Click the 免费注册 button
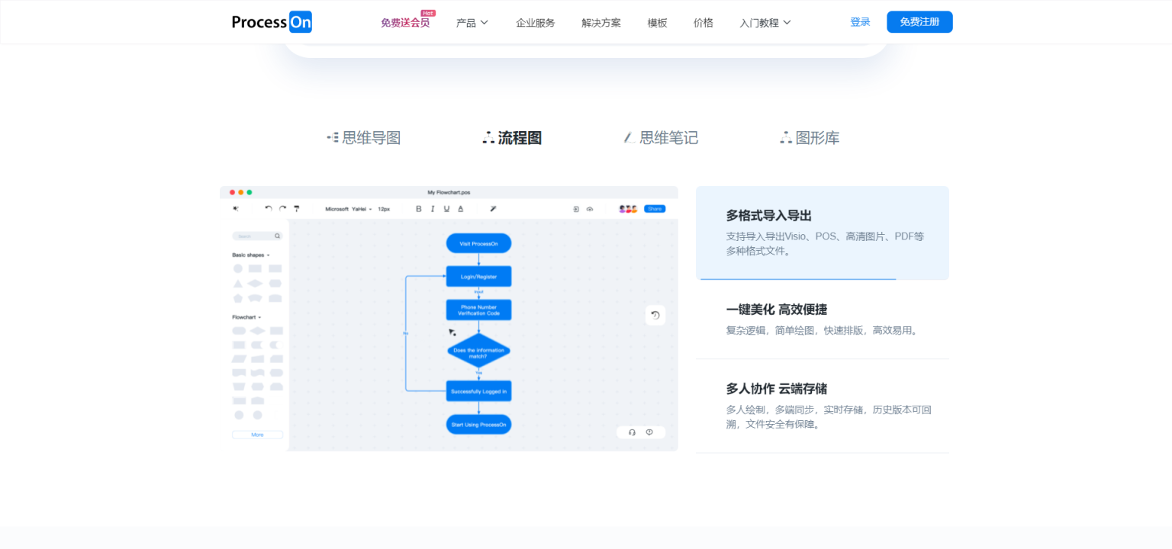This screenshot has width=1172, height=549. 919,22
